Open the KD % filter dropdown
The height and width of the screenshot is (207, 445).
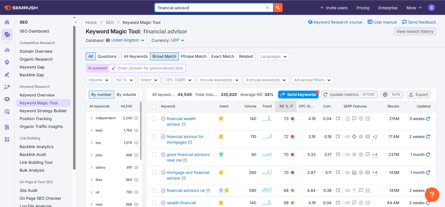[125, 80]
